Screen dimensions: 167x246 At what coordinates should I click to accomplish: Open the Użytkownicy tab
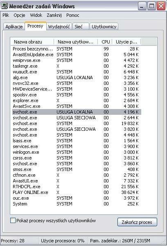coord(104,27)
